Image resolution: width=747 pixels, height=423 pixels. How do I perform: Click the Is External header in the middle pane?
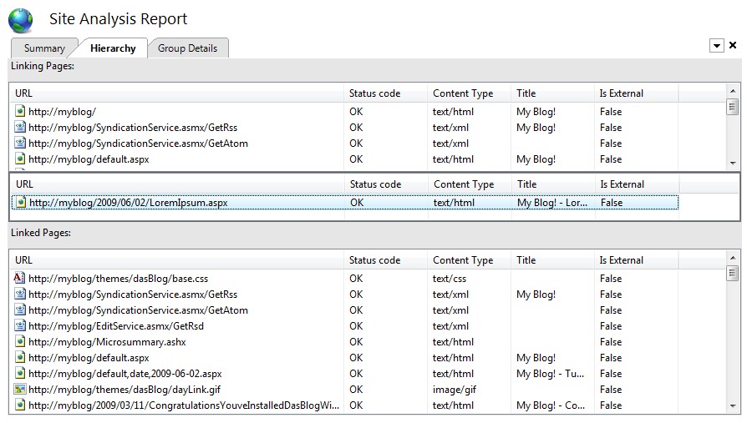point(638,184)
